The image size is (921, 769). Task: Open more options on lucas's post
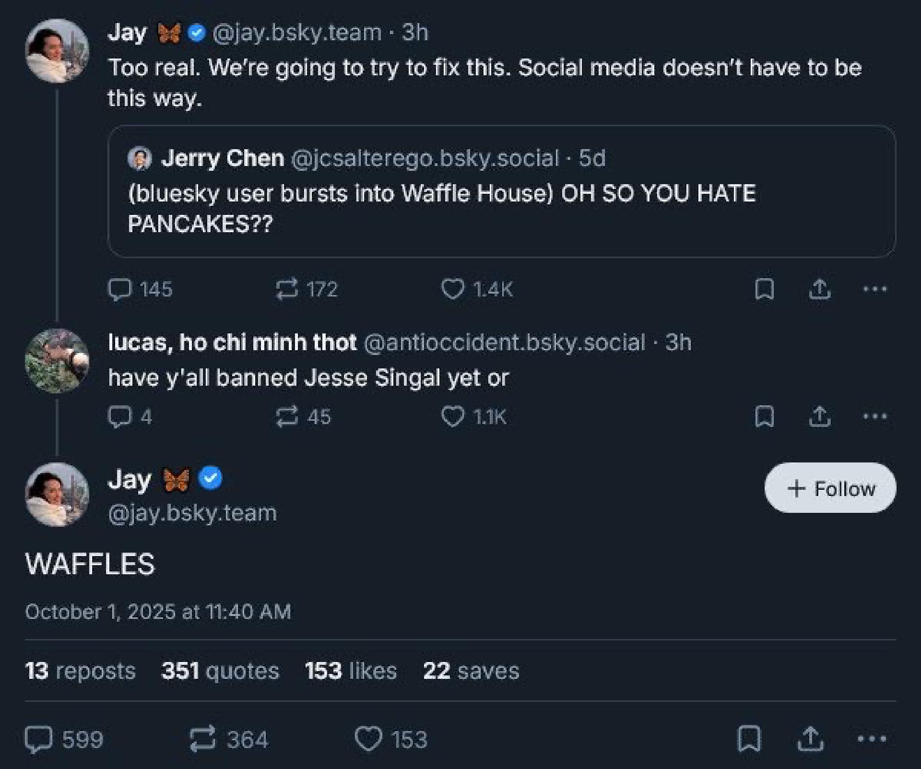tap(874, 416)
